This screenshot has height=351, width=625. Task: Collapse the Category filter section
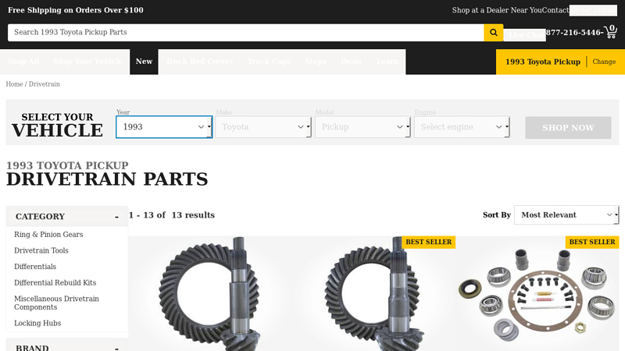tap(67, 217)
